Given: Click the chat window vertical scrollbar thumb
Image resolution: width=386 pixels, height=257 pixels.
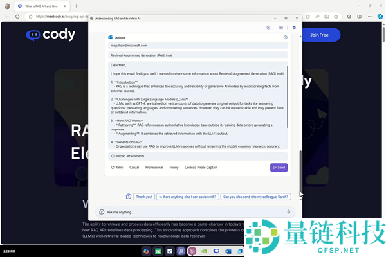Looking at the screenshot, I should click(300, 171).
